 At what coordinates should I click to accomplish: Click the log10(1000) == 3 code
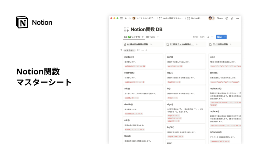[175, 136]
